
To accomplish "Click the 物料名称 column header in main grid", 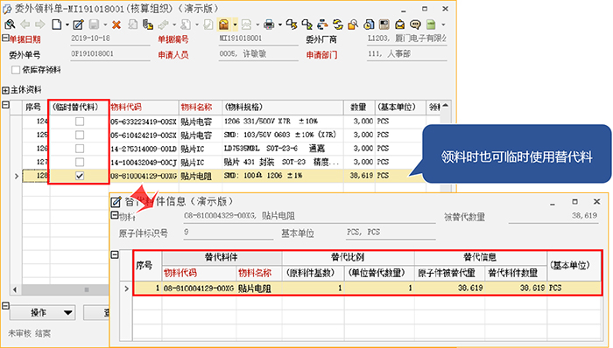I will tap(201, 108).
